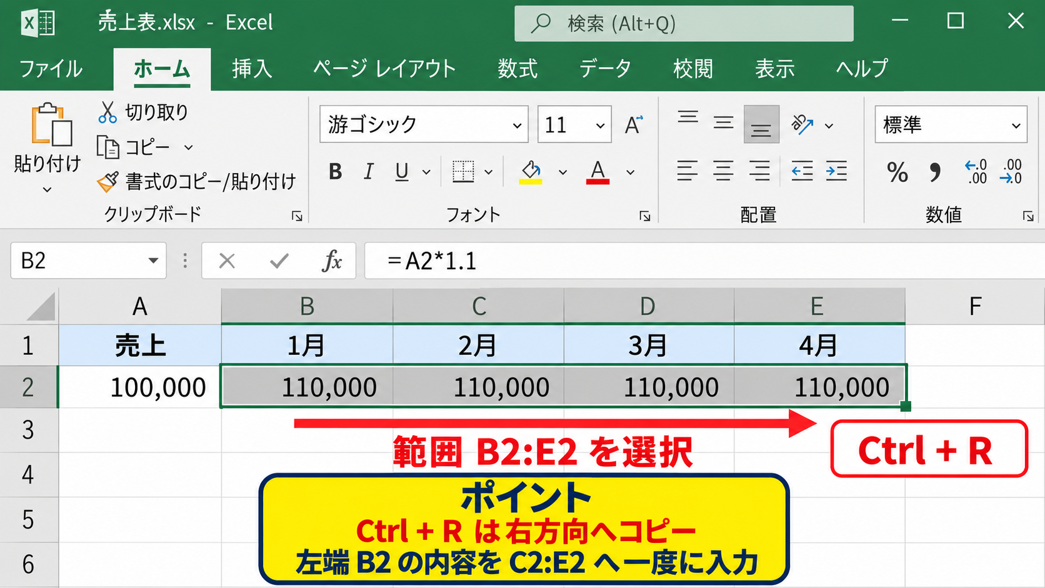This screenshot has width=1045, height=588.
Task: Toggle bottom vertical alignment
Action: click(x=761, y=124)
